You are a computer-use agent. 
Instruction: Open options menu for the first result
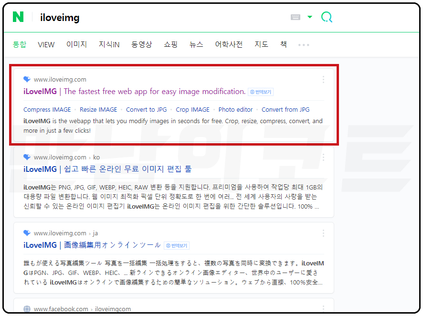pos(323,79)
